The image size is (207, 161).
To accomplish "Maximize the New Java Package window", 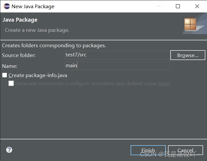I will point(178,6).
